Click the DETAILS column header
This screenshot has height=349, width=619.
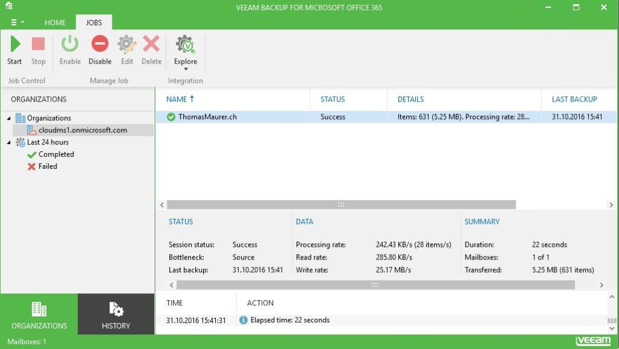pyautogui.click(x=410, y=99)
